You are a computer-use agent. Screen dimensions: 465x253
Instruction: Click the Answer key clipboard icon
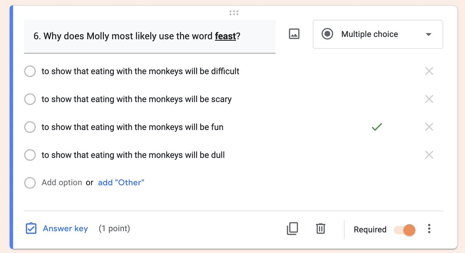[x=31, y=229]
